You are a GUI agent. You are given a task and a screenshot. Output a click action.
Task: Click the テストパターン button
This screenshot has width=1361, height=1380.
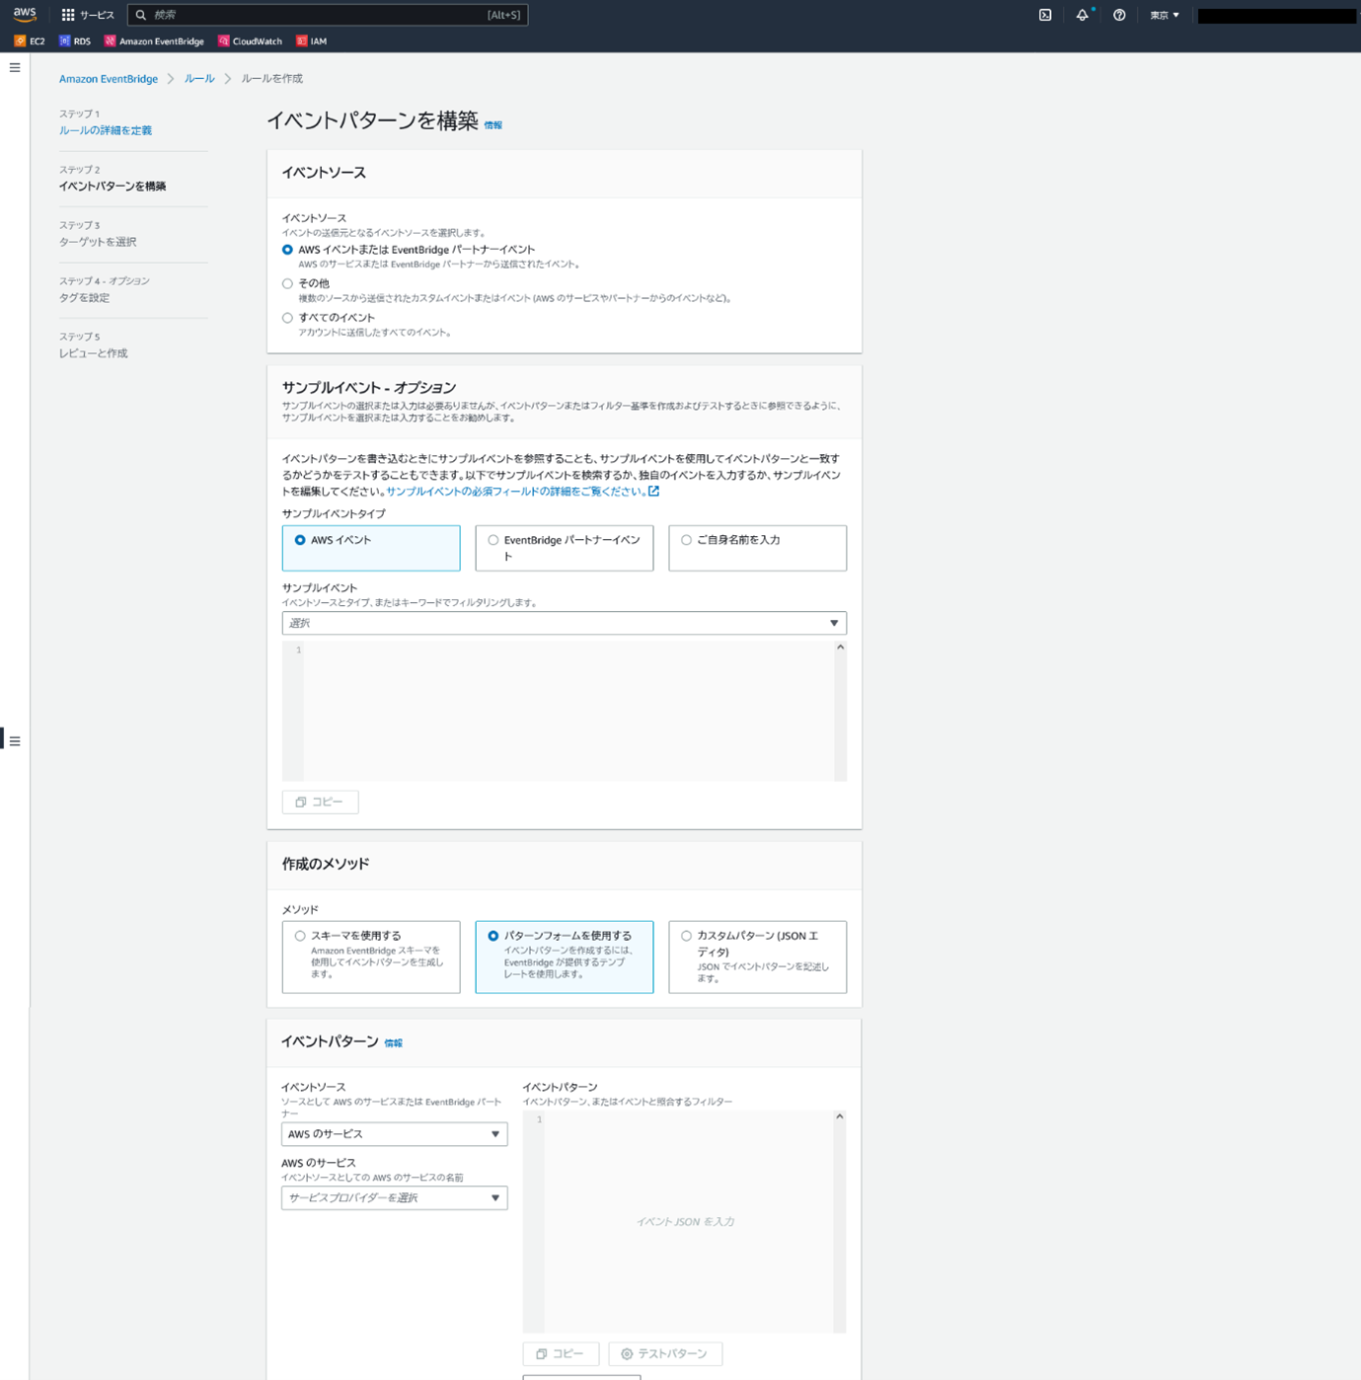(665, 1353)
